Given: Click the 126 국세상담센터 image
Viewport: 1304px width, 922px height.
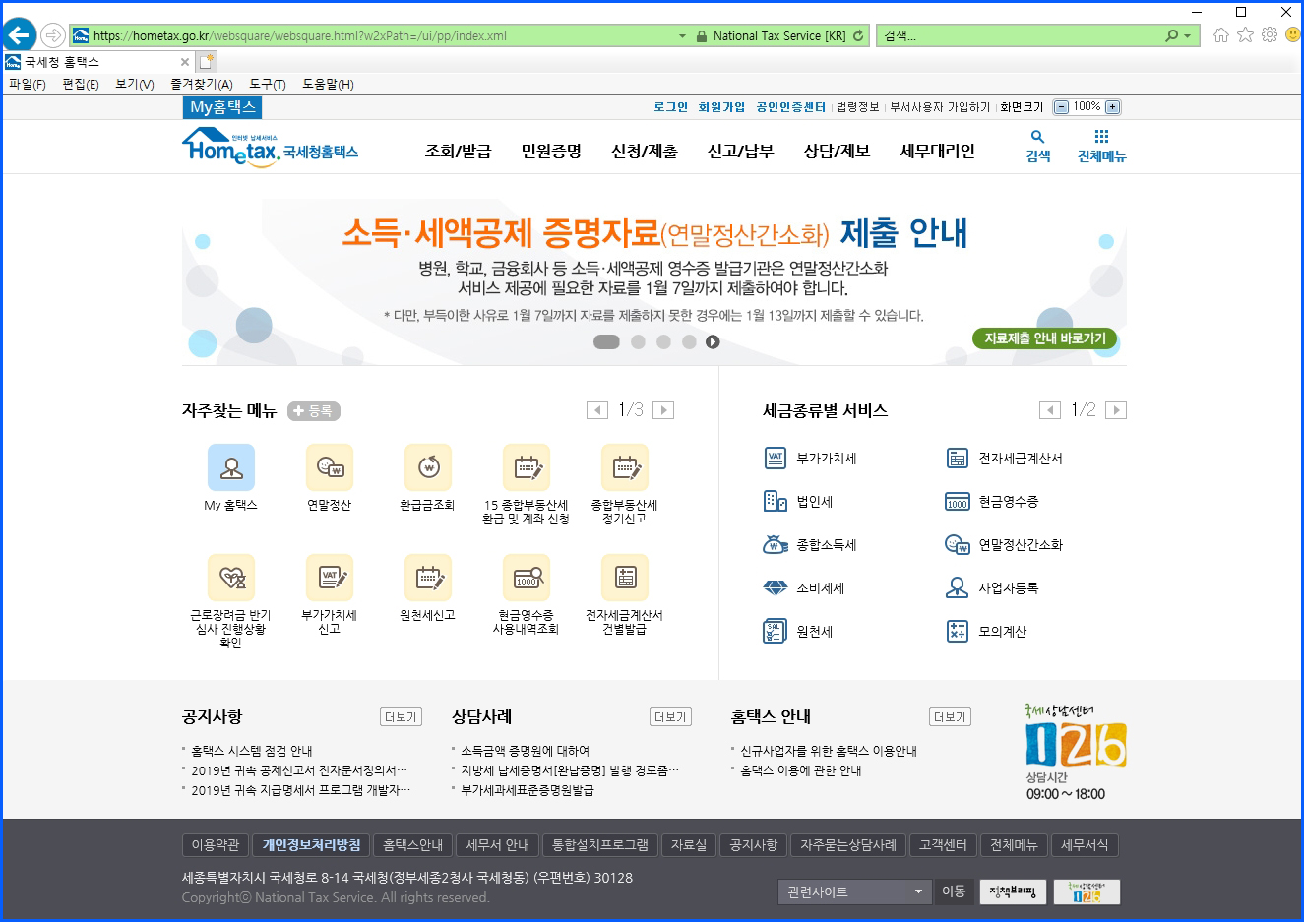Looking at the screenshot, I should coord(1076,753).
